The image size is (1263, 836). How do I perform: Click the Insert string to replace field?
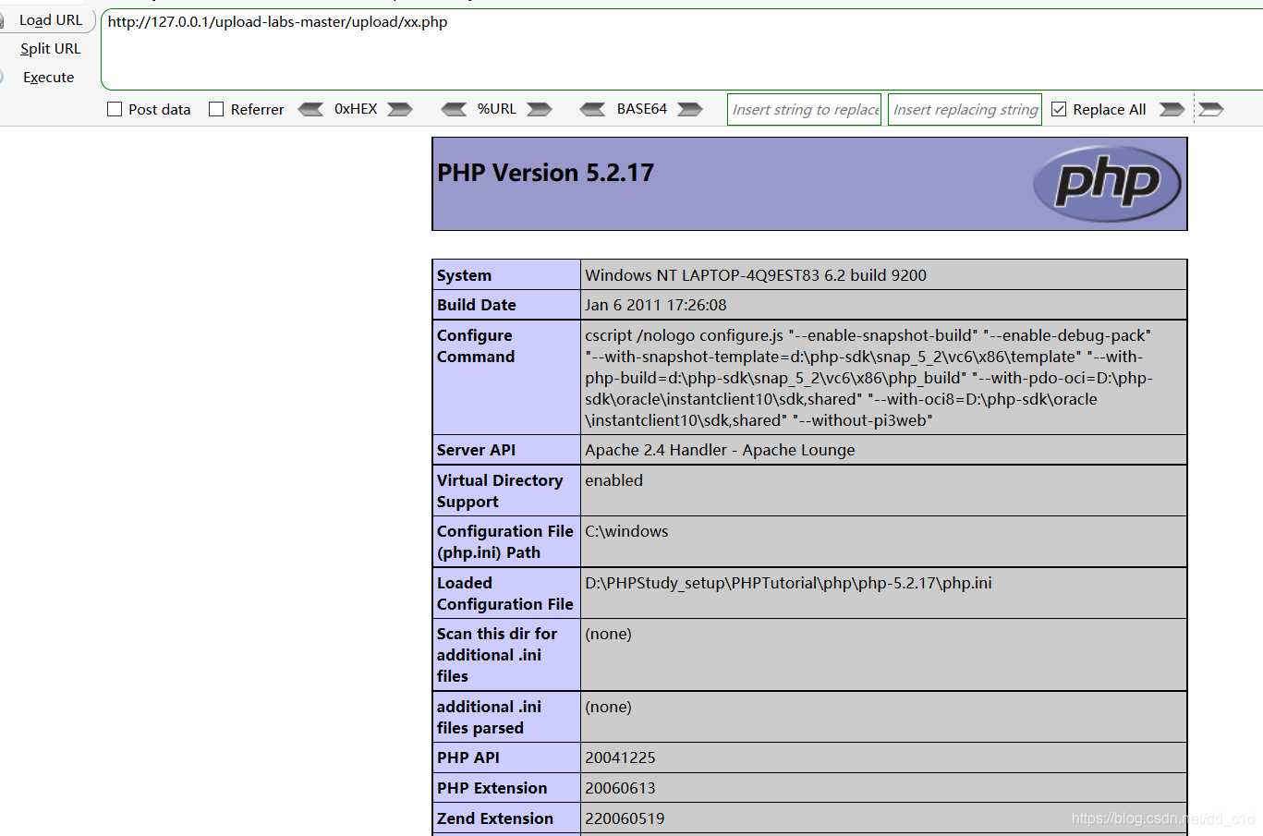click(804, 109)
